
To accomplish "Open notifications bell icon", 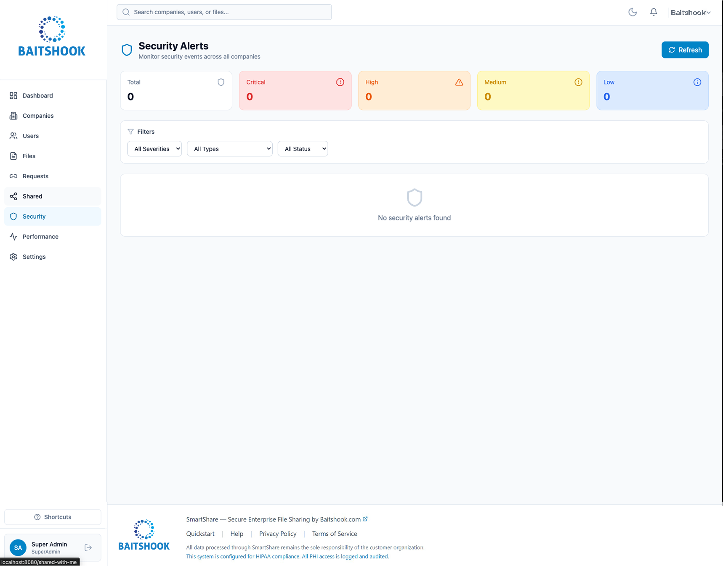I will (654, 12).
